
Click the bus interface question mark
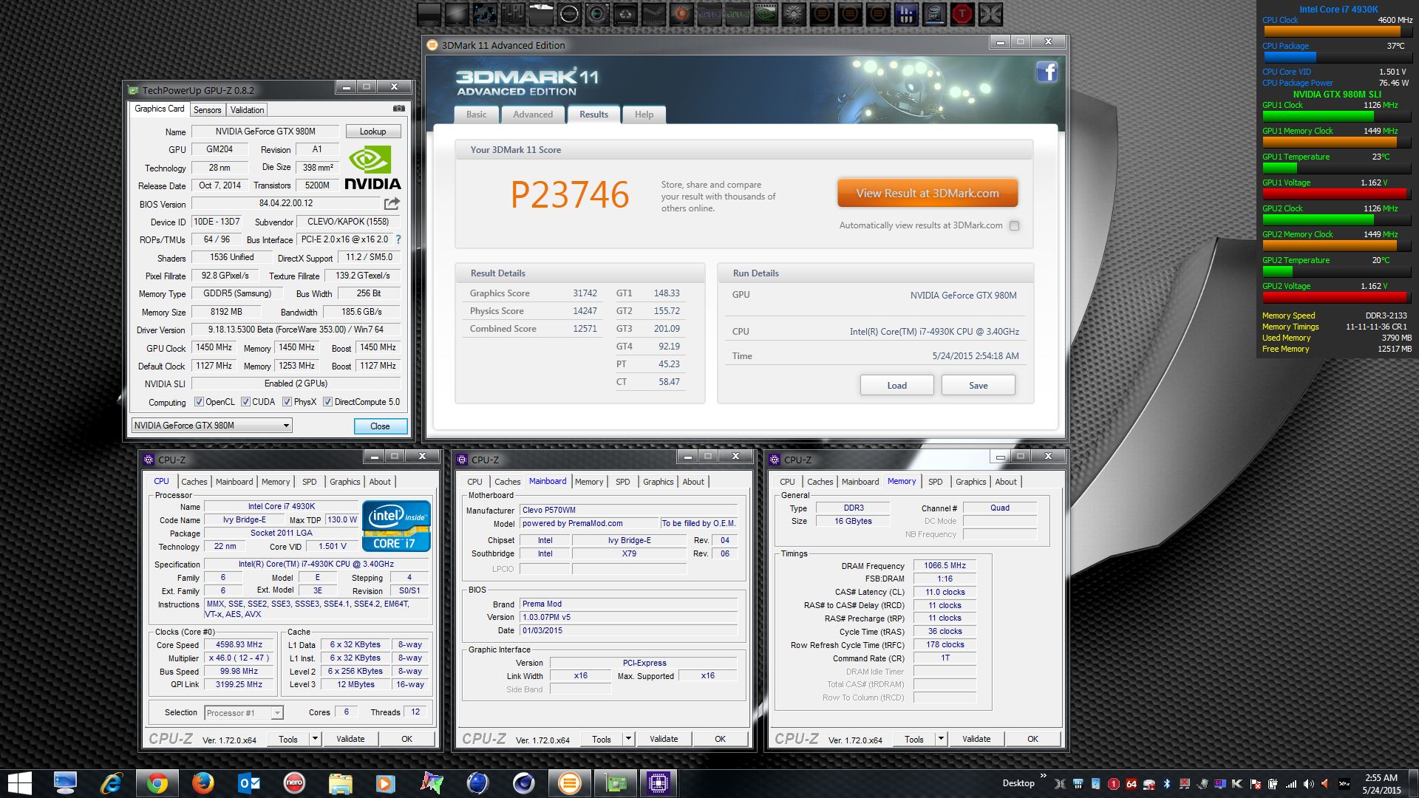pyautogui.click(x=398, y=239)
